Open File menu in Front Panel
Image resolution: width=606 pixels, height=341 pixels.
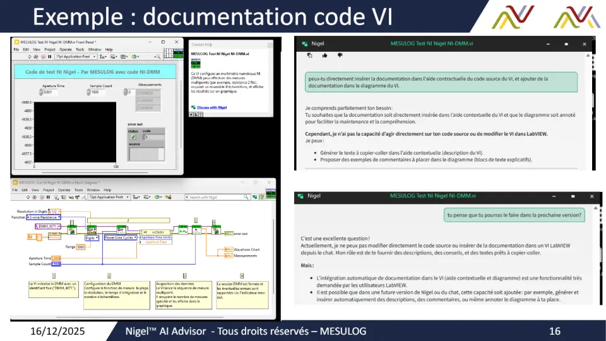[16, 49]
